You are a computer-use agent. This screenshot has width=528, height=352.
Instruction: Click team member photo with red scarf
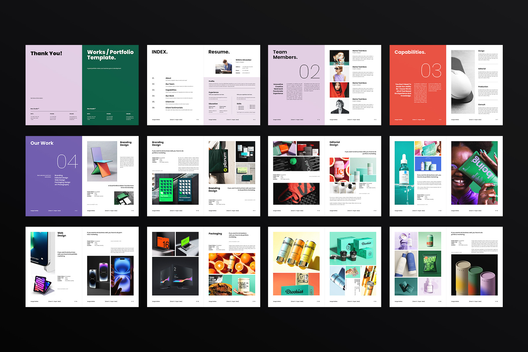pos(339,90)
